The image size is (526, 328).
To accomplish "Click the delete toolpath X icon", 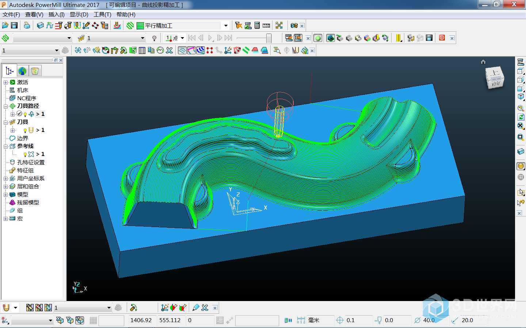I will [169, 50].
